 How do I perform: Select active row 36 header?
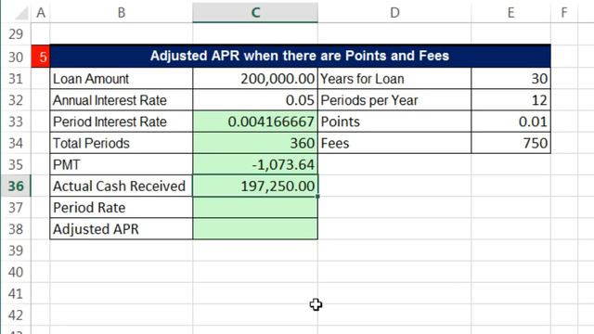16,186
